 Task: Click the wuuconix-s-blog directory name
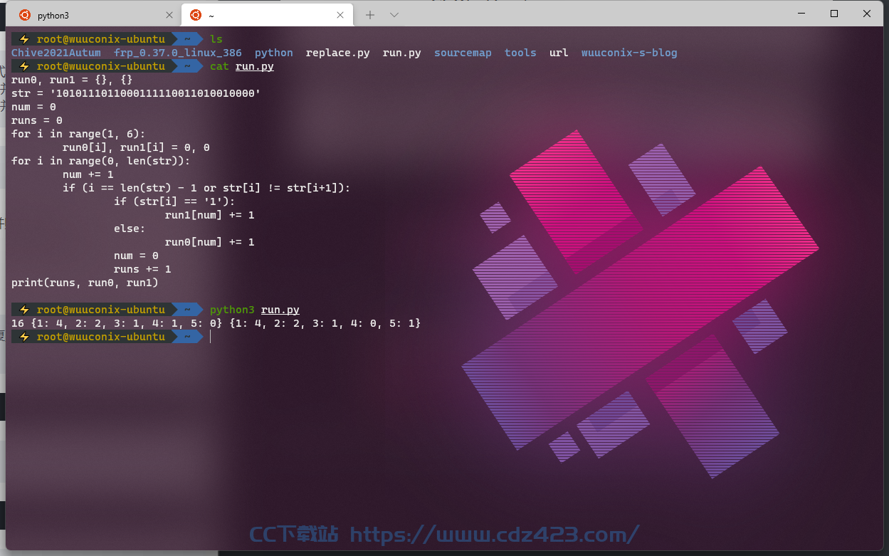point(629,53)
